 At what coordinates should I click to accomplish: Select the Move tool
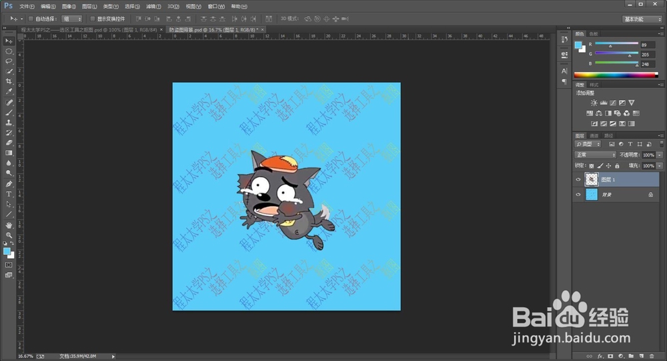click(x=9, y=41)
